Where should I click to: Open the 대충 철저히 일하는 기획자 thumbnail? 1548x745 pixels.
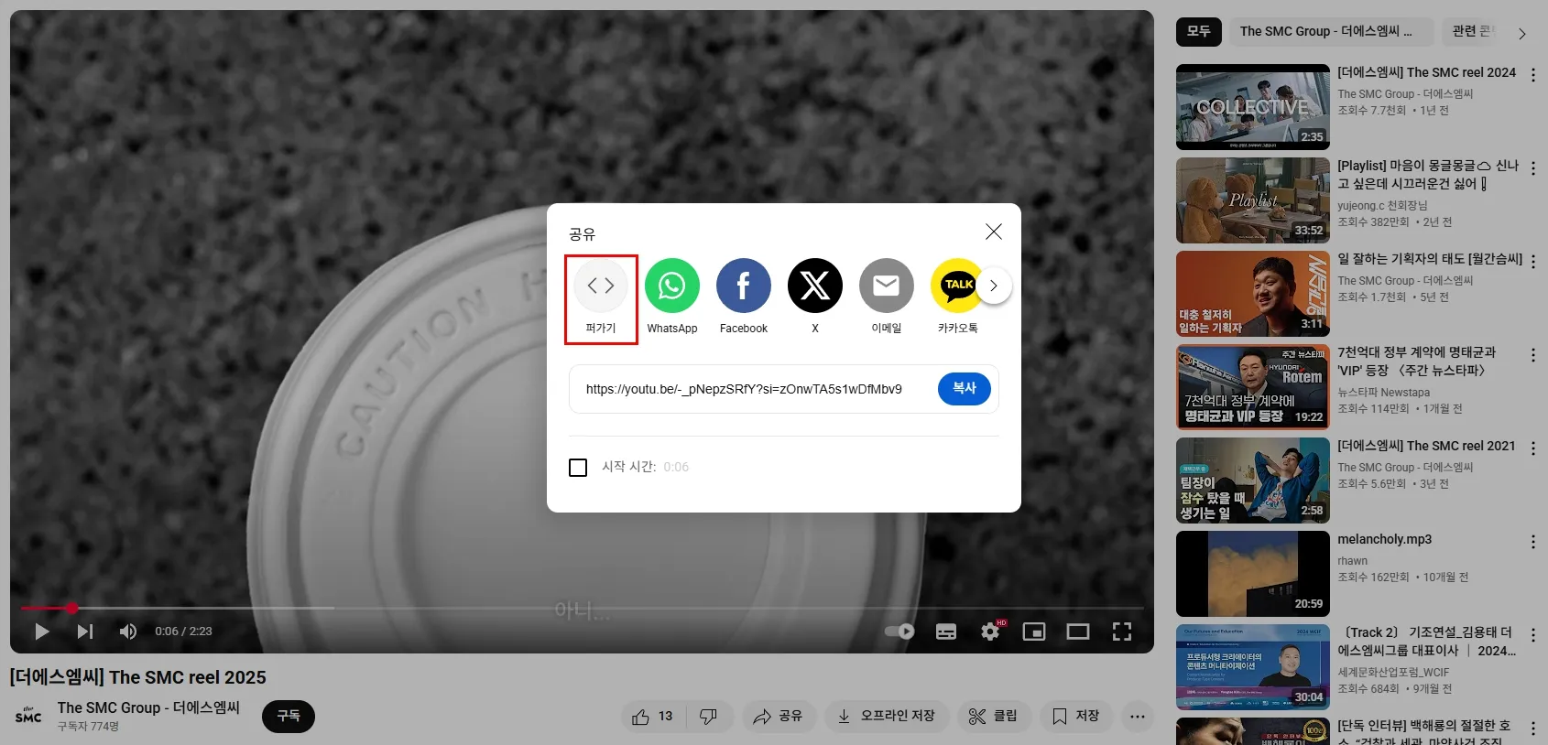[1253, 294]
